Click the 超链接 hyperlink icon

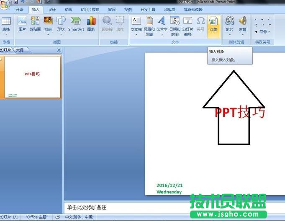[x=107, y=21]
